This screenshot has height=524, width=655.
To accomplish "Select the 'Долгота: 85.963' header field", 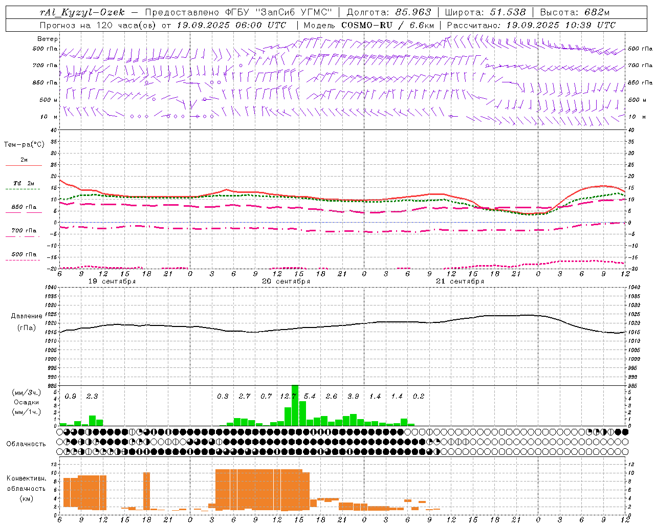I will coord(389,12).
